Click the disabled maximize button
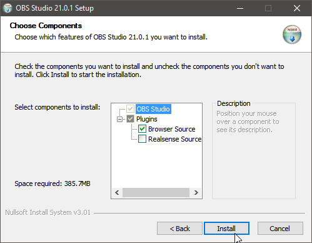 [268, 8]
